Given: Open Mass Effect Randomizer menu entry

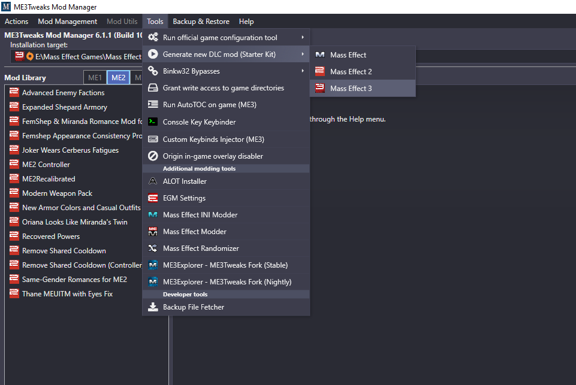Looking at the screenshot, I should click(226, 248).
